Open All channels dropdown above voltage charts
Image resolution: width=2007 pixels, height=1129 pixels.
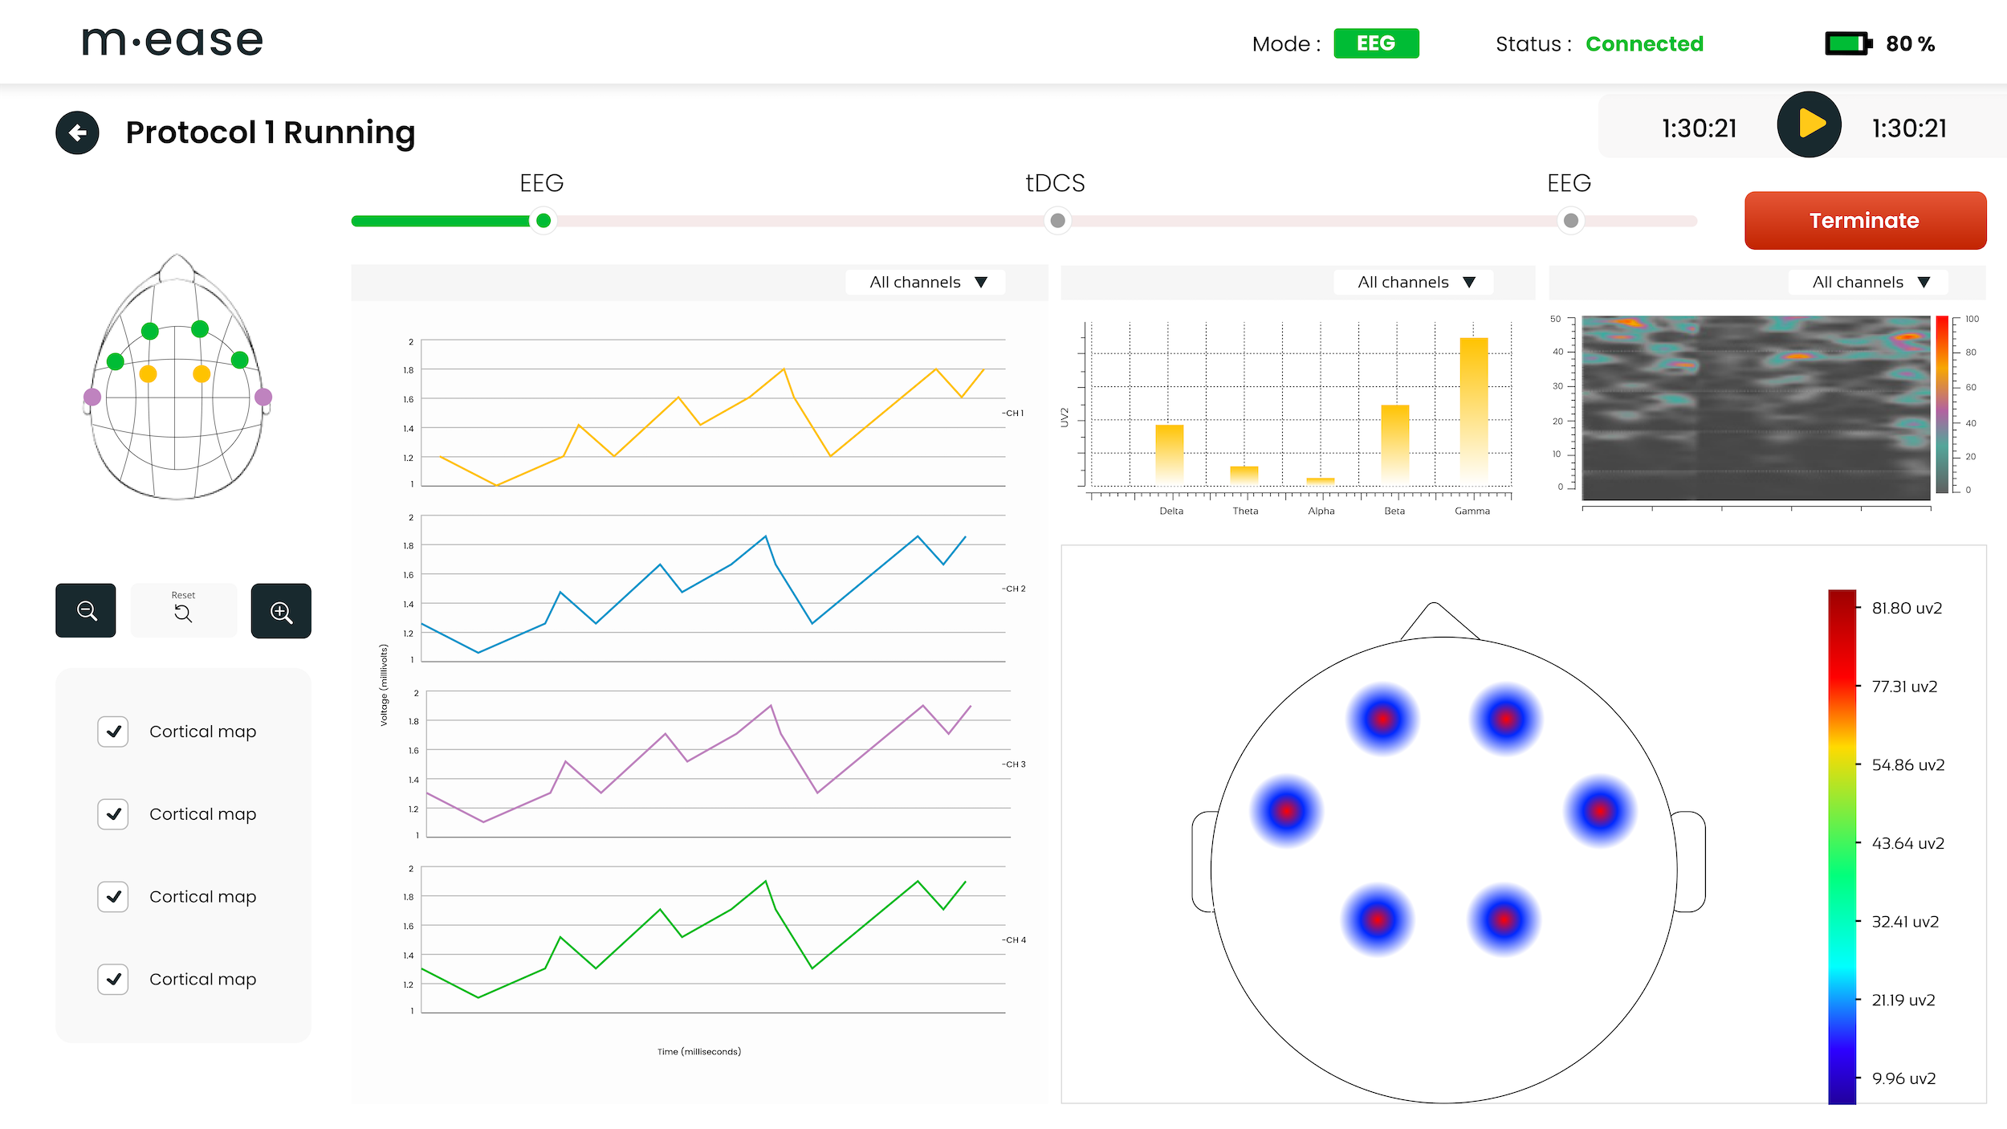pos(926,283)
